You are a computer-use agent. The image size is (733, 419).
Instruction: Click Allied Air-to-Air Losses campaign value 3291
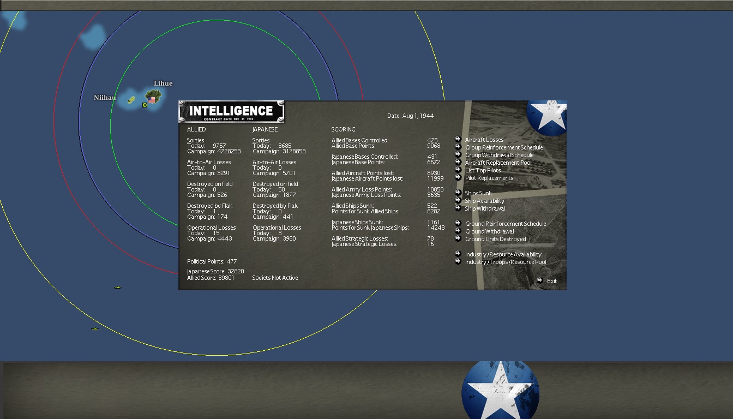[224, 173]
